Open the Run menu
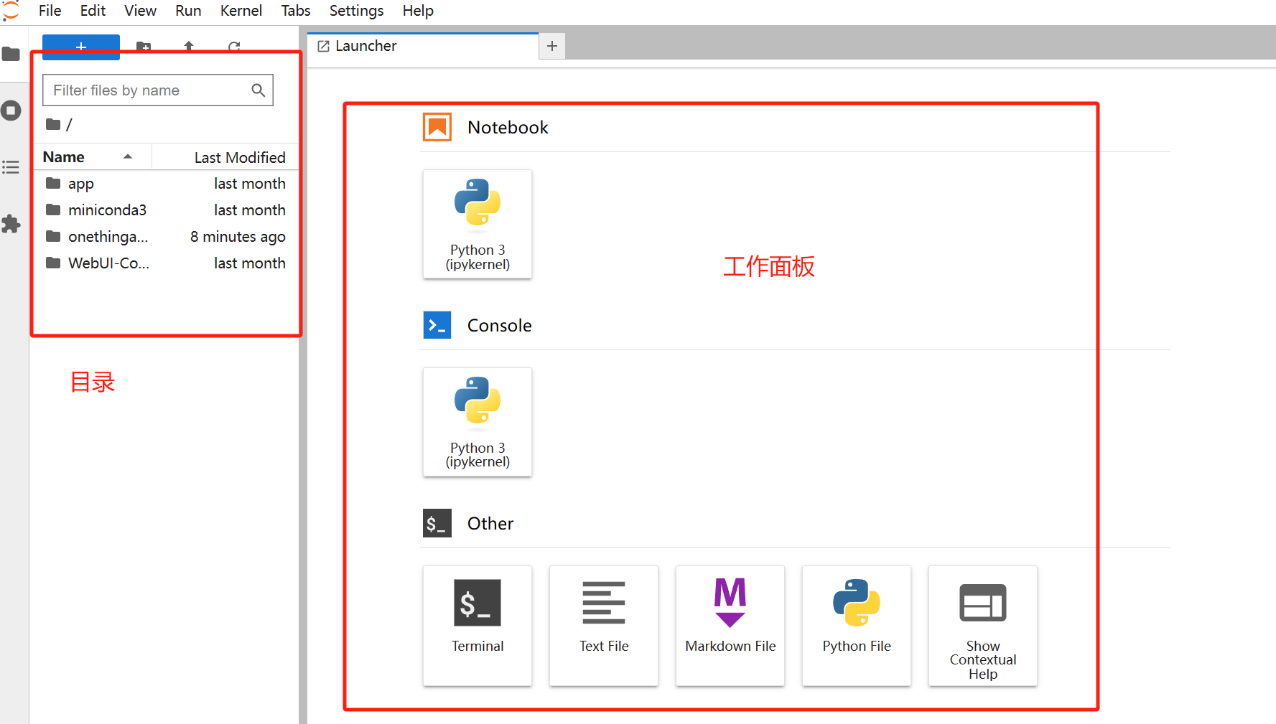 point(188,11)
